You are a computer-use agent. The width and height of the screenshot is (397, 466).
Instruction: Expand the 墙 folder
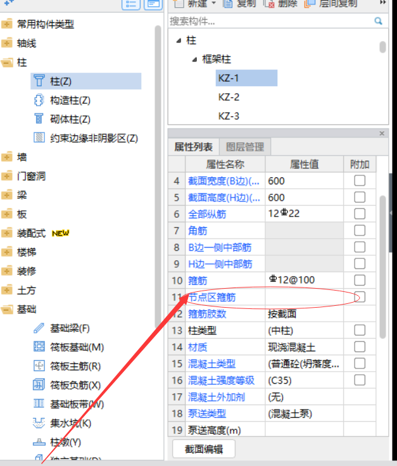click(7, 157)
